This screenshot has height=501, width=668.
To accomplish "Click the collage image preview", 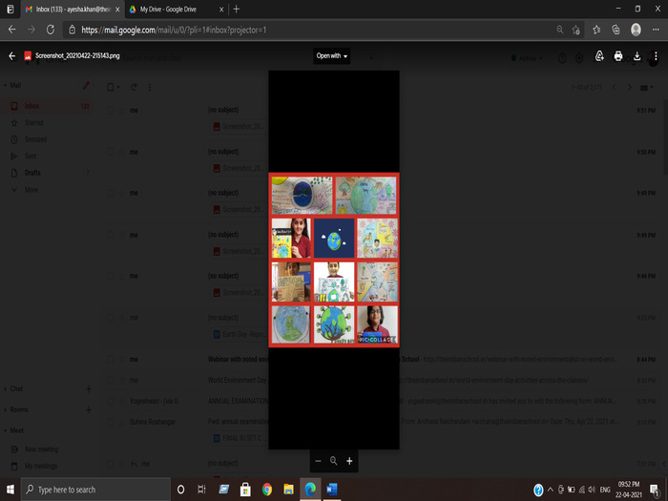I will (x=334, y=260).
